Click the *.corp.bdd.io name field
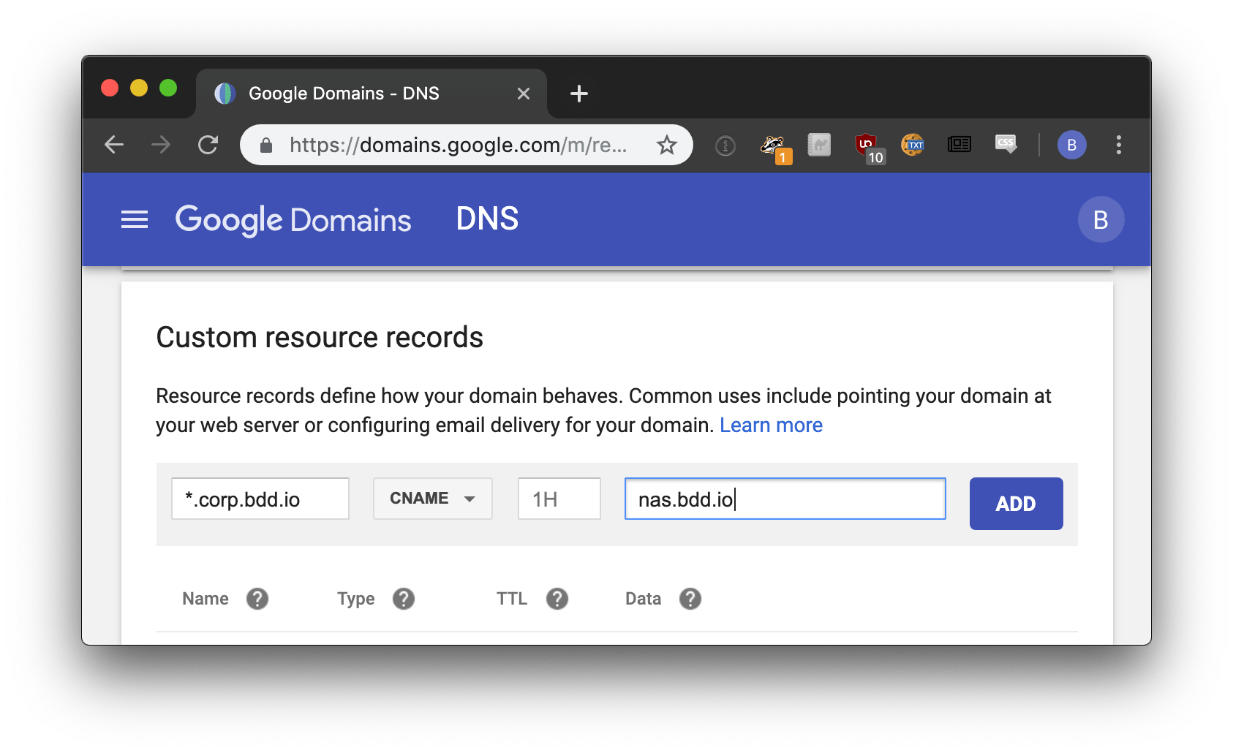Viewport: 1233px width, 753px height. click(260, 499)
